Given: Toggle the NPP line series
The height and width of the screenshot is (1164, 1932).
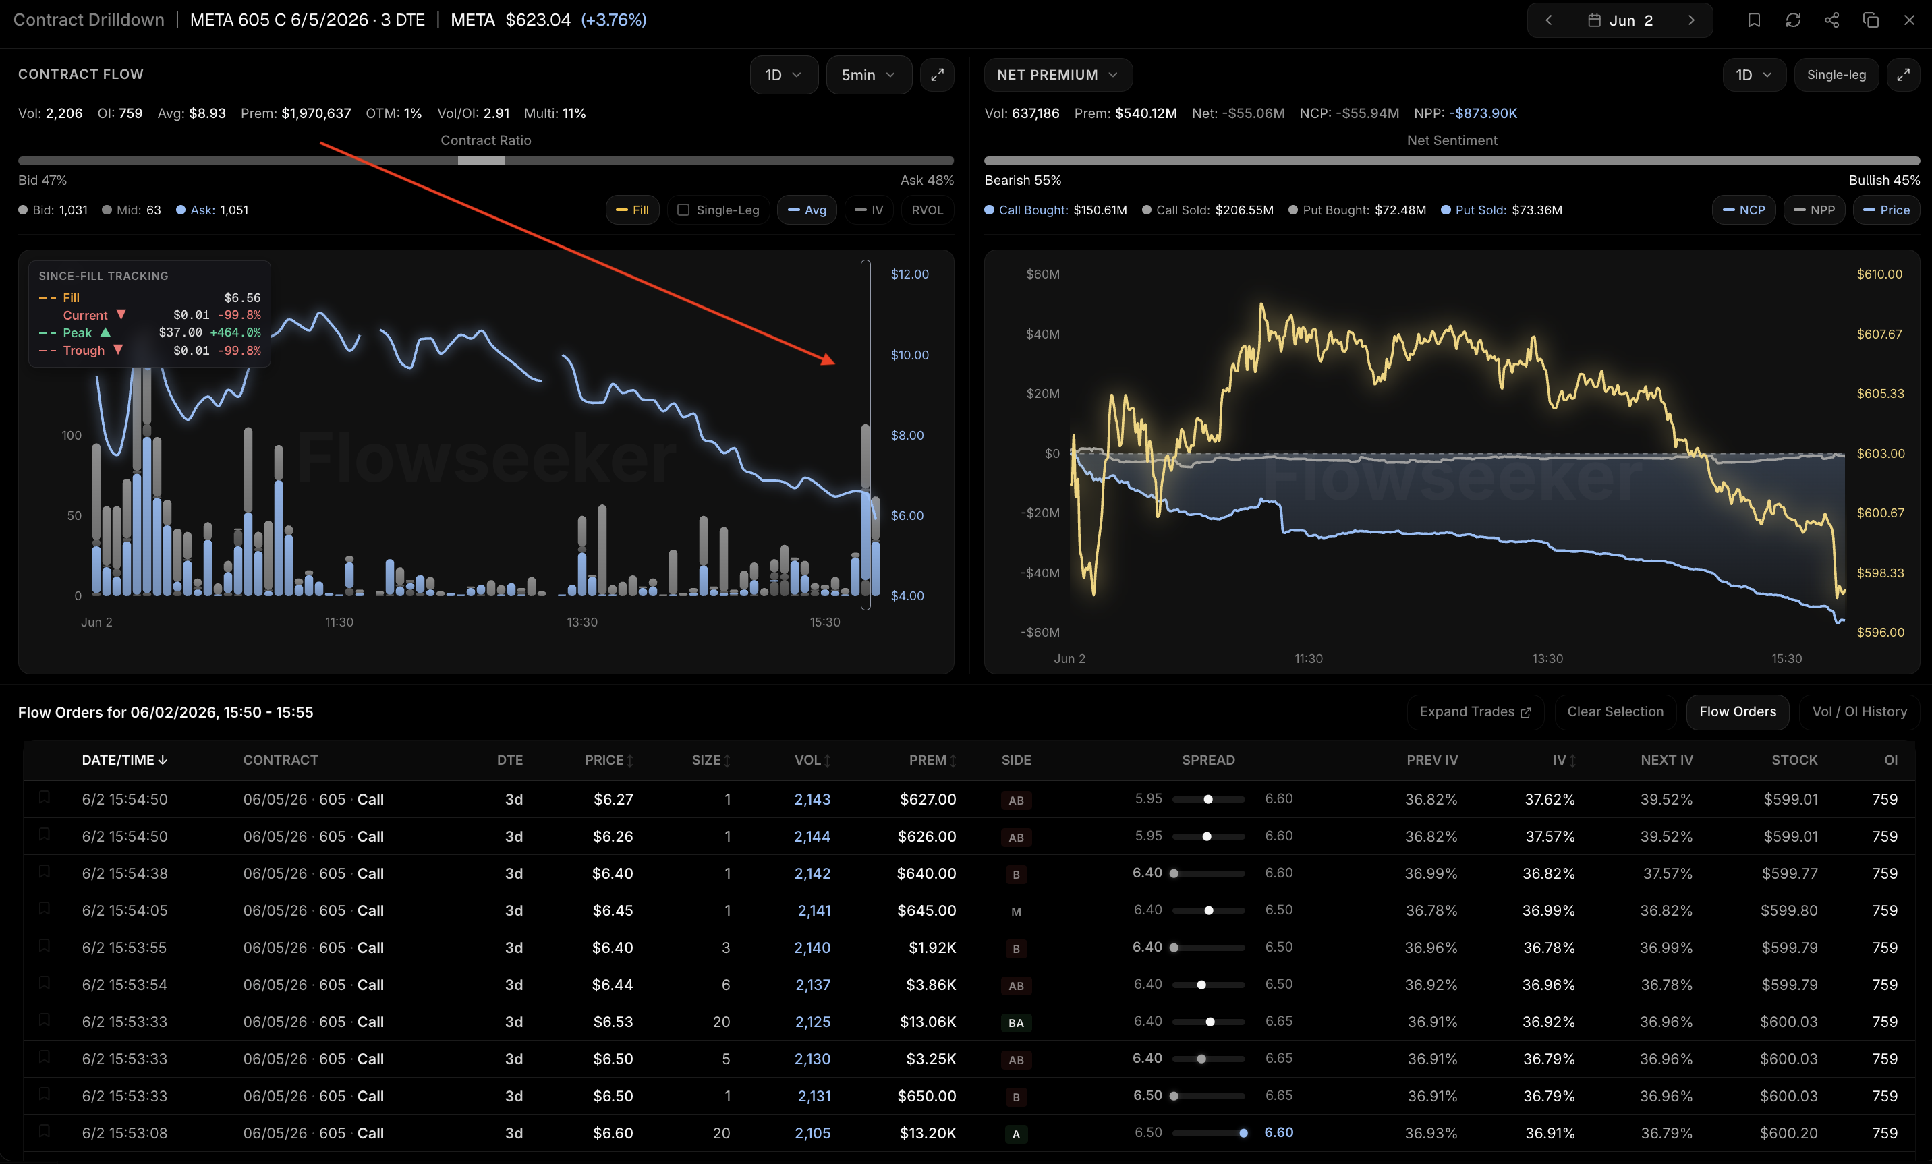Looking at the screenshot, I should [1813, 210].
